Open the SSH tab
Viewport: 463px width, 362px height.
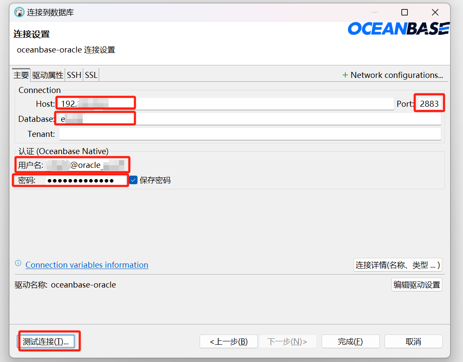pos(74,75)
